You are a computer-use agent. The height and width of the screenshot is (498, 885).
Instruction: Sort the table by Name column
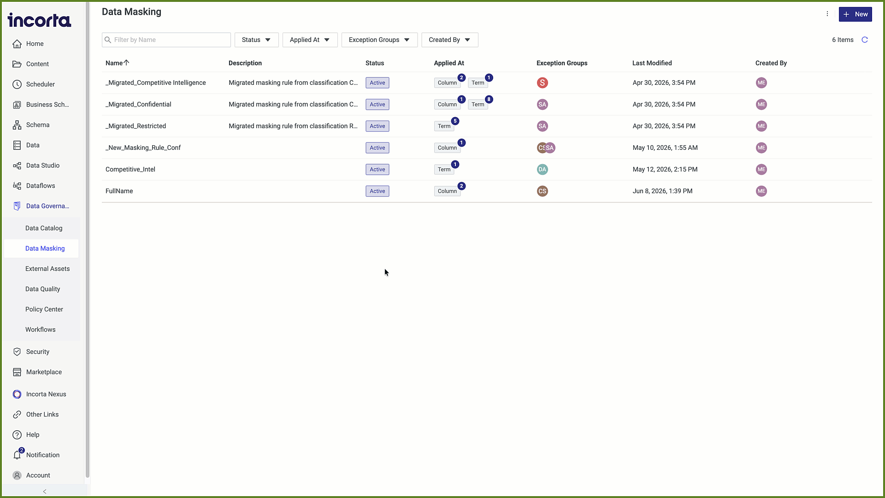tap(117, 63)
